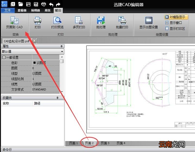
Task: Open the 文件 menu
Action: click(8, 10)
